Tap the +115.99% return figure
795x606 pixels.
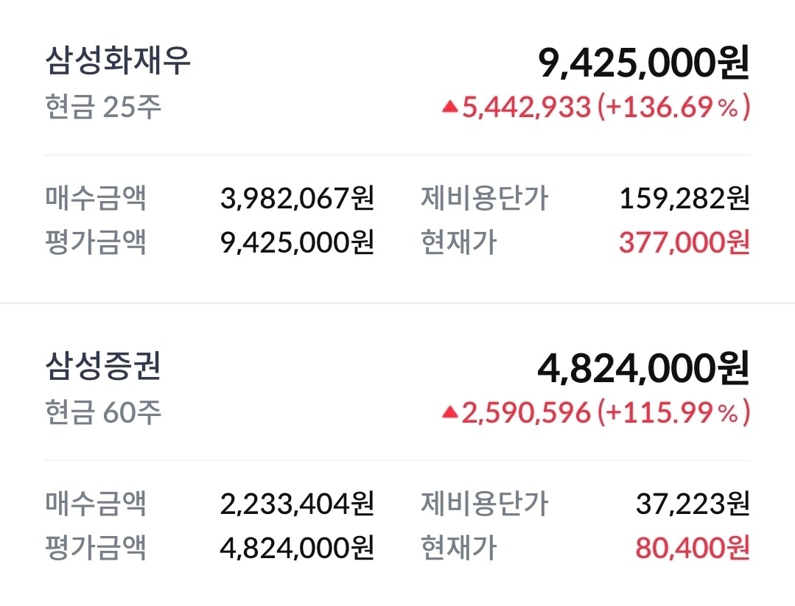(673, 413)
